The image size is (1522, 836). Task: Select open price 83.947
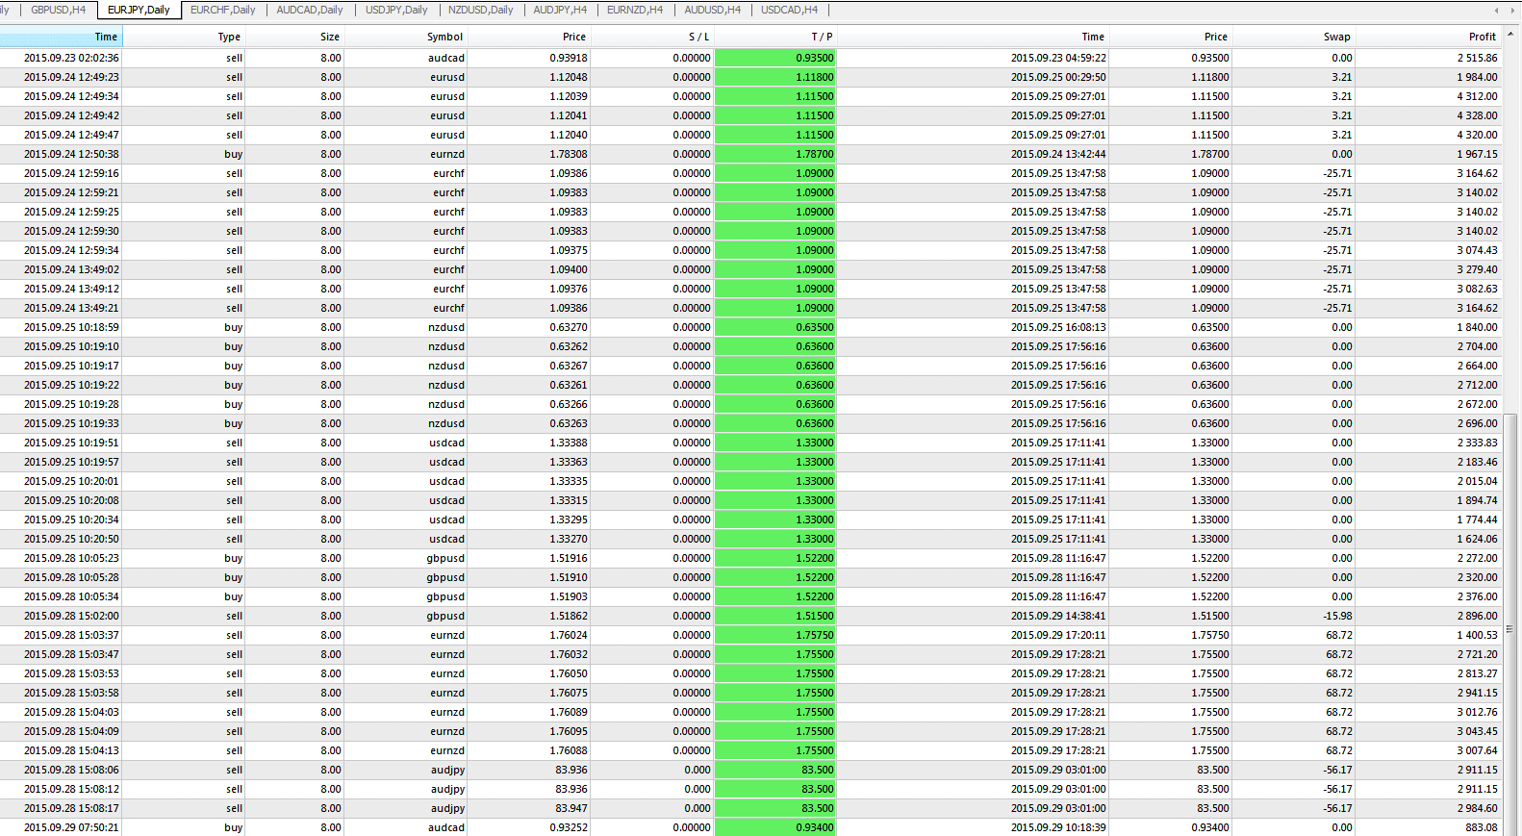click(x=571, y=808)
